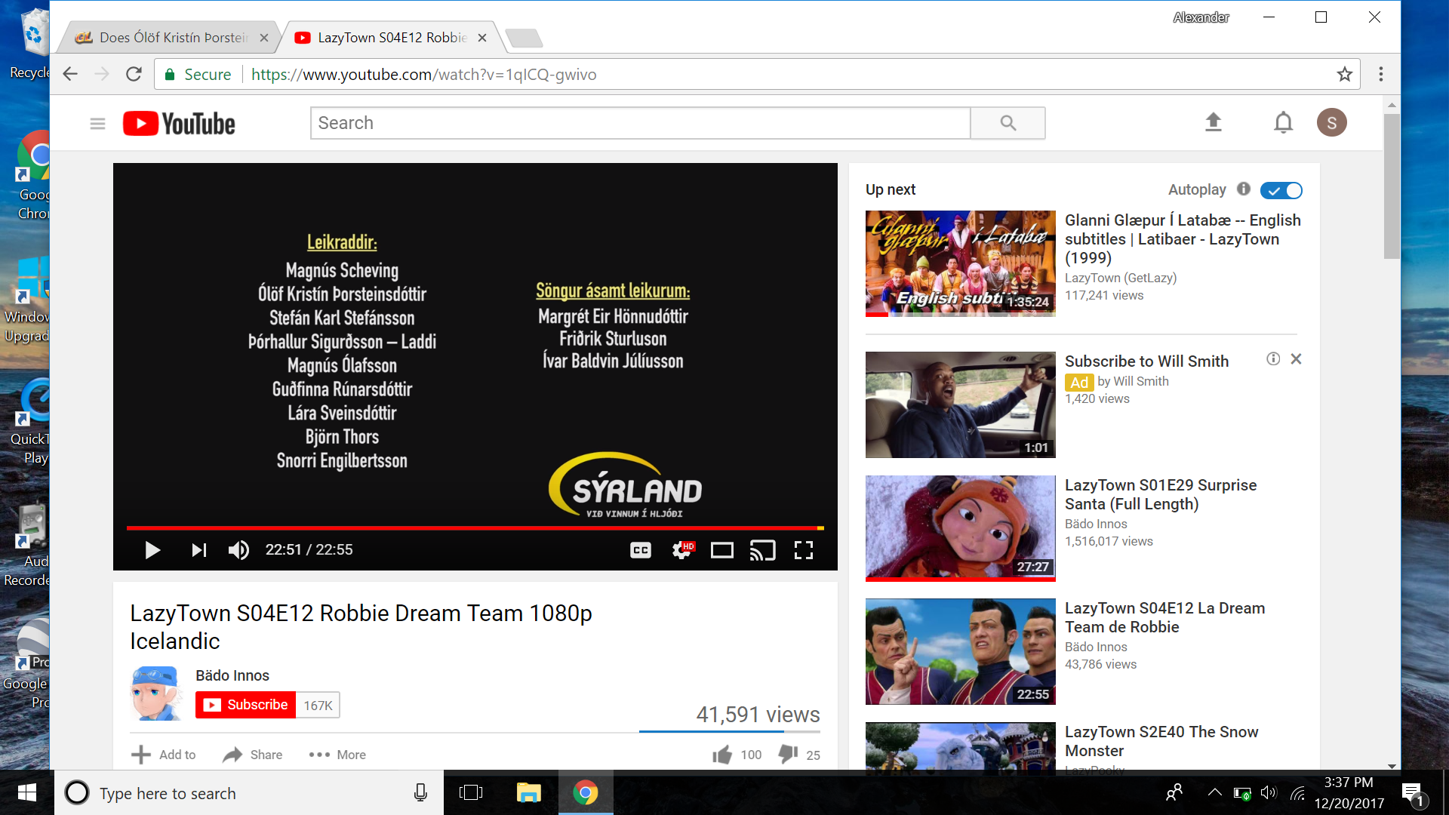Open File Explorer from the taskbar
Image resolution: width=1449 pixels, height=815 pixels.
coord(528,792)
